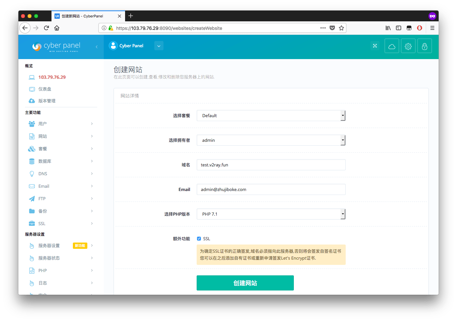The image size is (457, 321).
Task: Click the 概览 section header
Action: tap(29, 66)
